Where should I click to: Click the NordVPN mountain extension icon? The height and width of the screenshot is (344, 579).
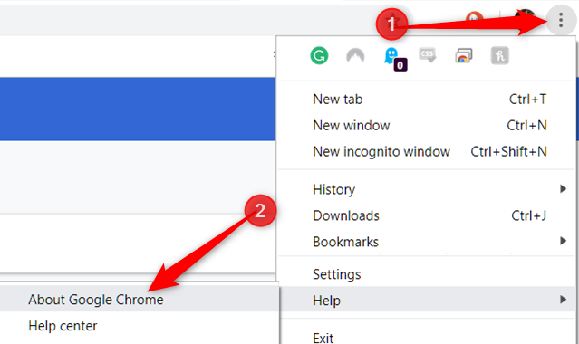(355, 56)
